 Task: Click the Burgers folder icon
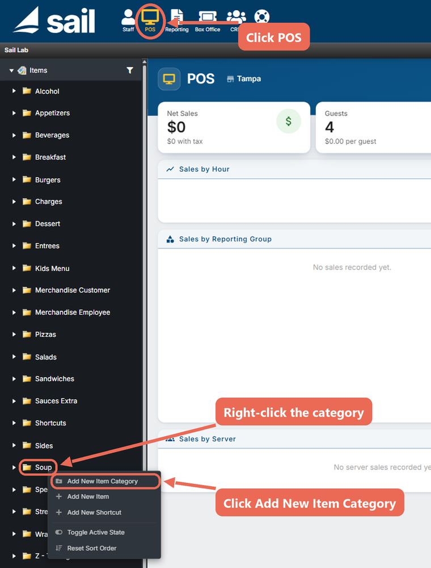27,179
